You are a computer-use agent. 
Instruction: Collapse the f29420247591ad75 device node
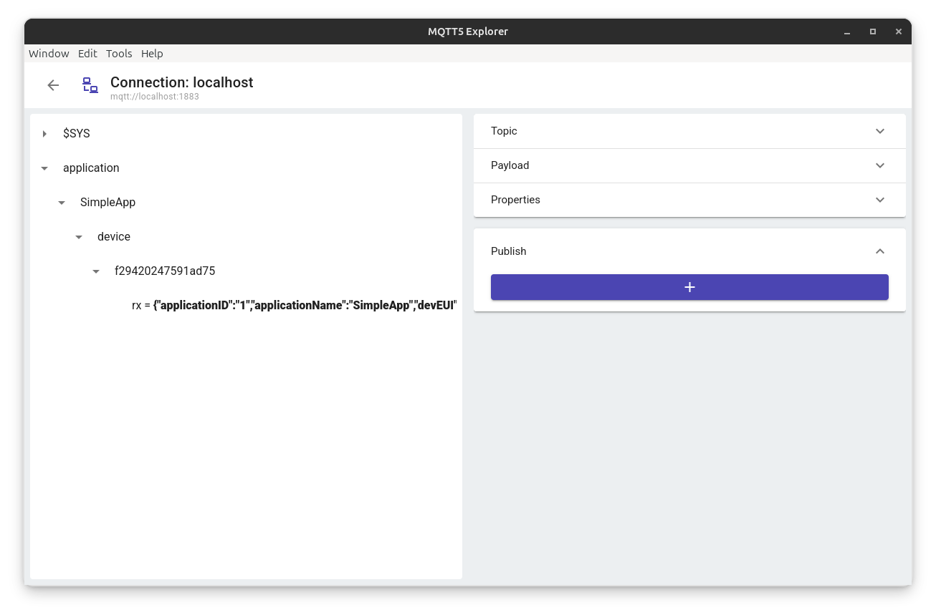pos(96,271)
